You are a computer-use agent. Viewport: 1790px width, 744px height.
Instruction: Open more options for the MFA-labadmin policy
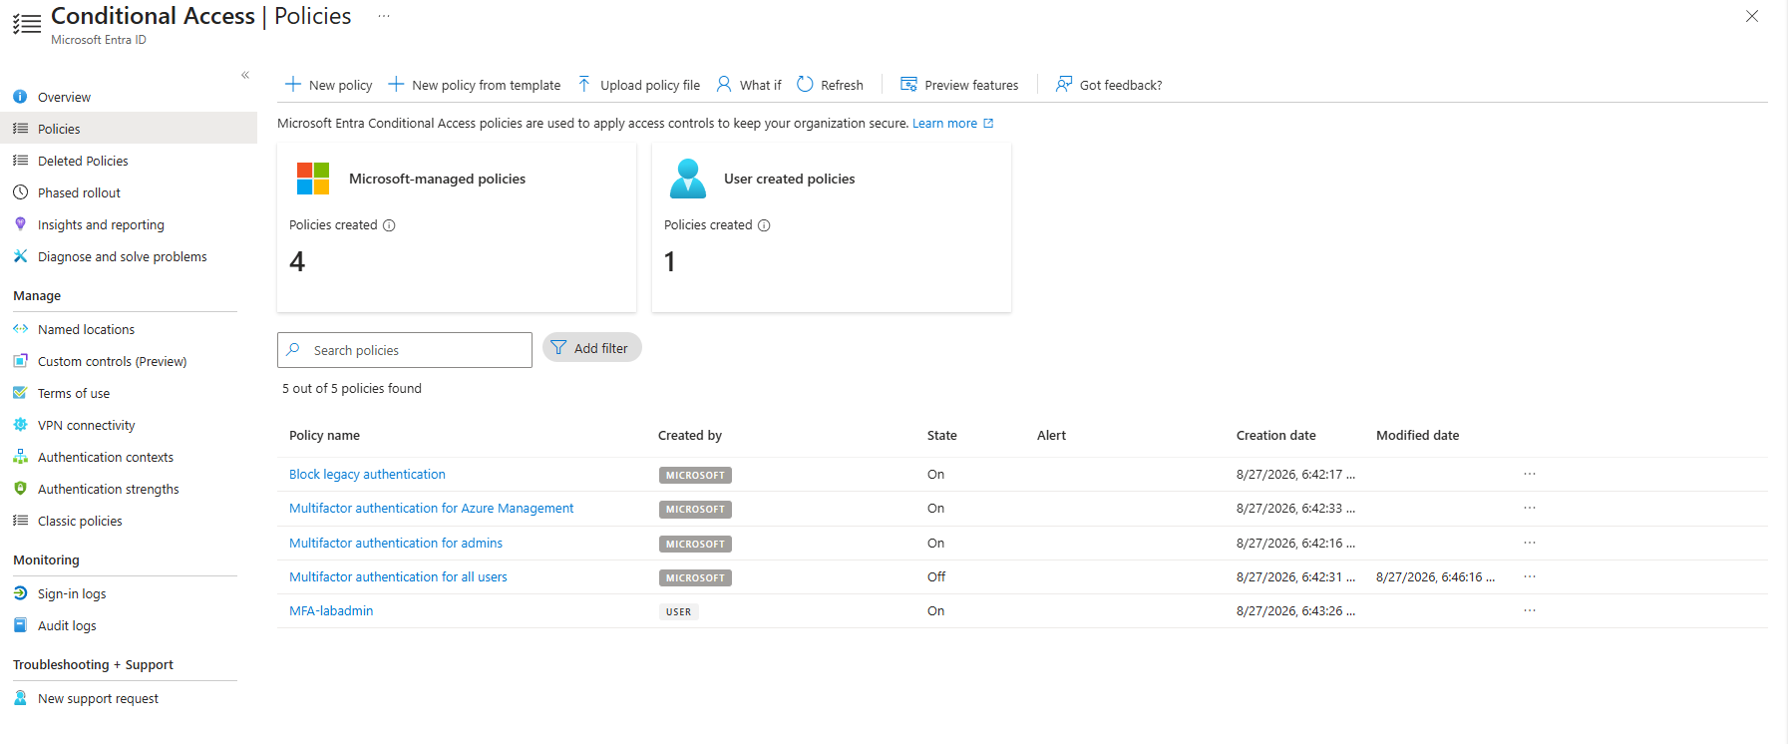pos(1530,610)
